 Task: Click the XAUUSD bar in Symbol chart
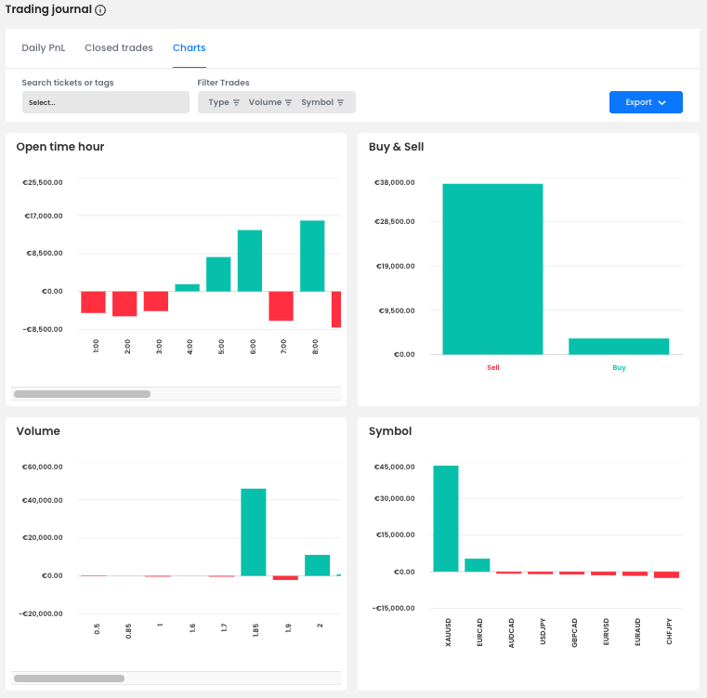click(446, 518)
